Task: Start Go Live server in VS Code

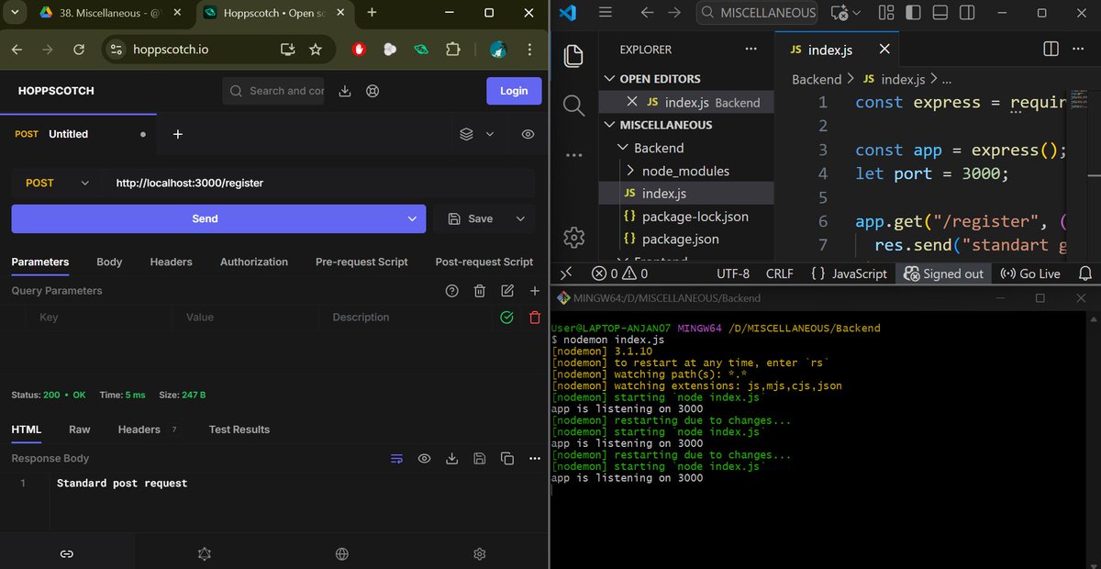Action: coord(1029,273)
